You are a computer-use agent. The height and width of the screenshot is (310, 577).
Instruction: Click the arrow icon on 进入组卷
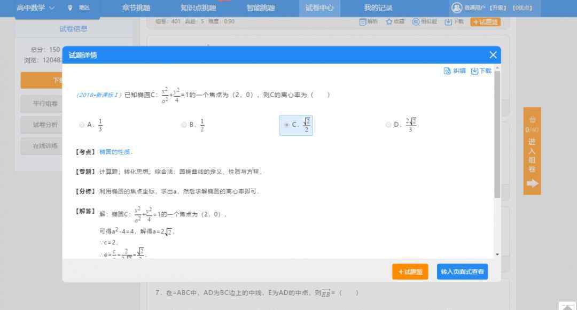point(532,183)
